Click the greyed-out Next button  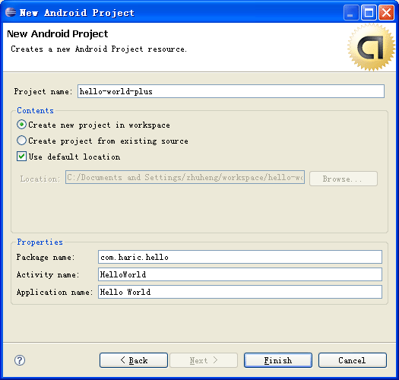[204, 360]
